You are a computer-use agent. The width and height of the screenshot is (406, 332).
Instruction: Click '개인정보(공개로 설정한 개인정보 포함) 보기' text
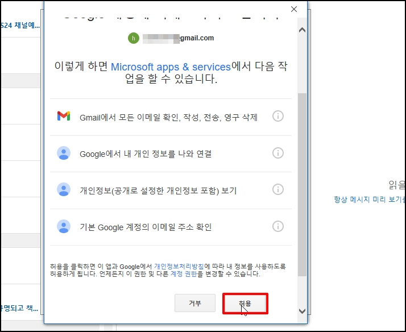click(158, 190)
